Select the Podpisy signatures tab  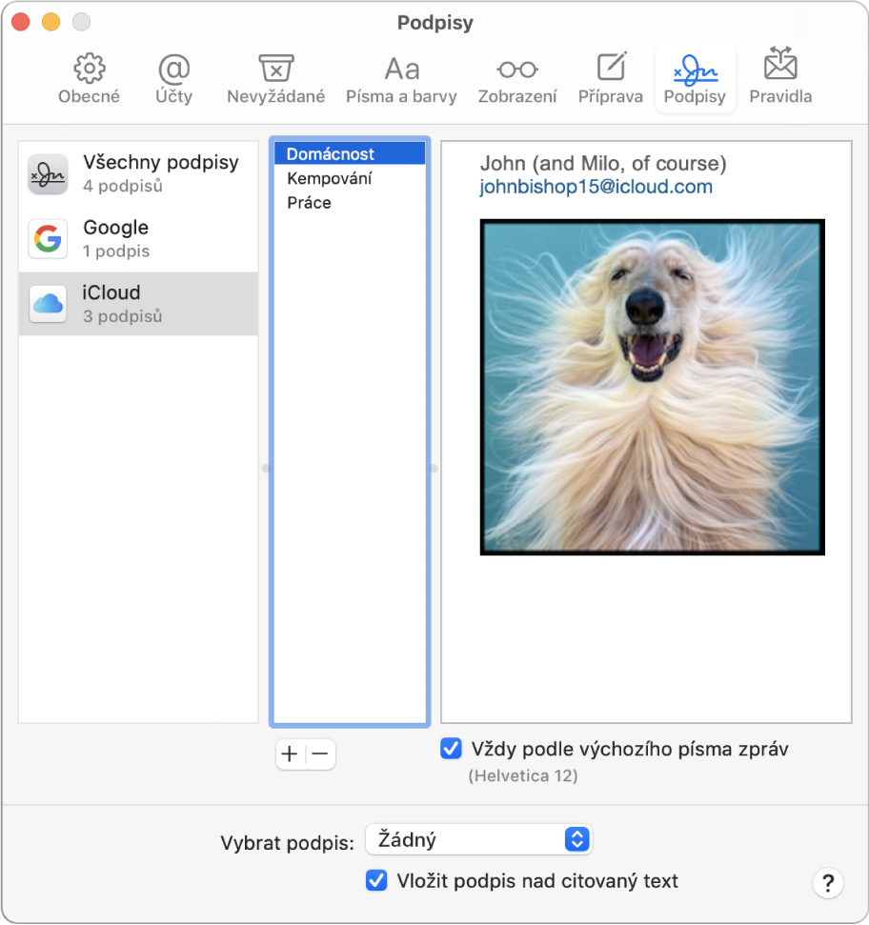click(x=695, y=79)
